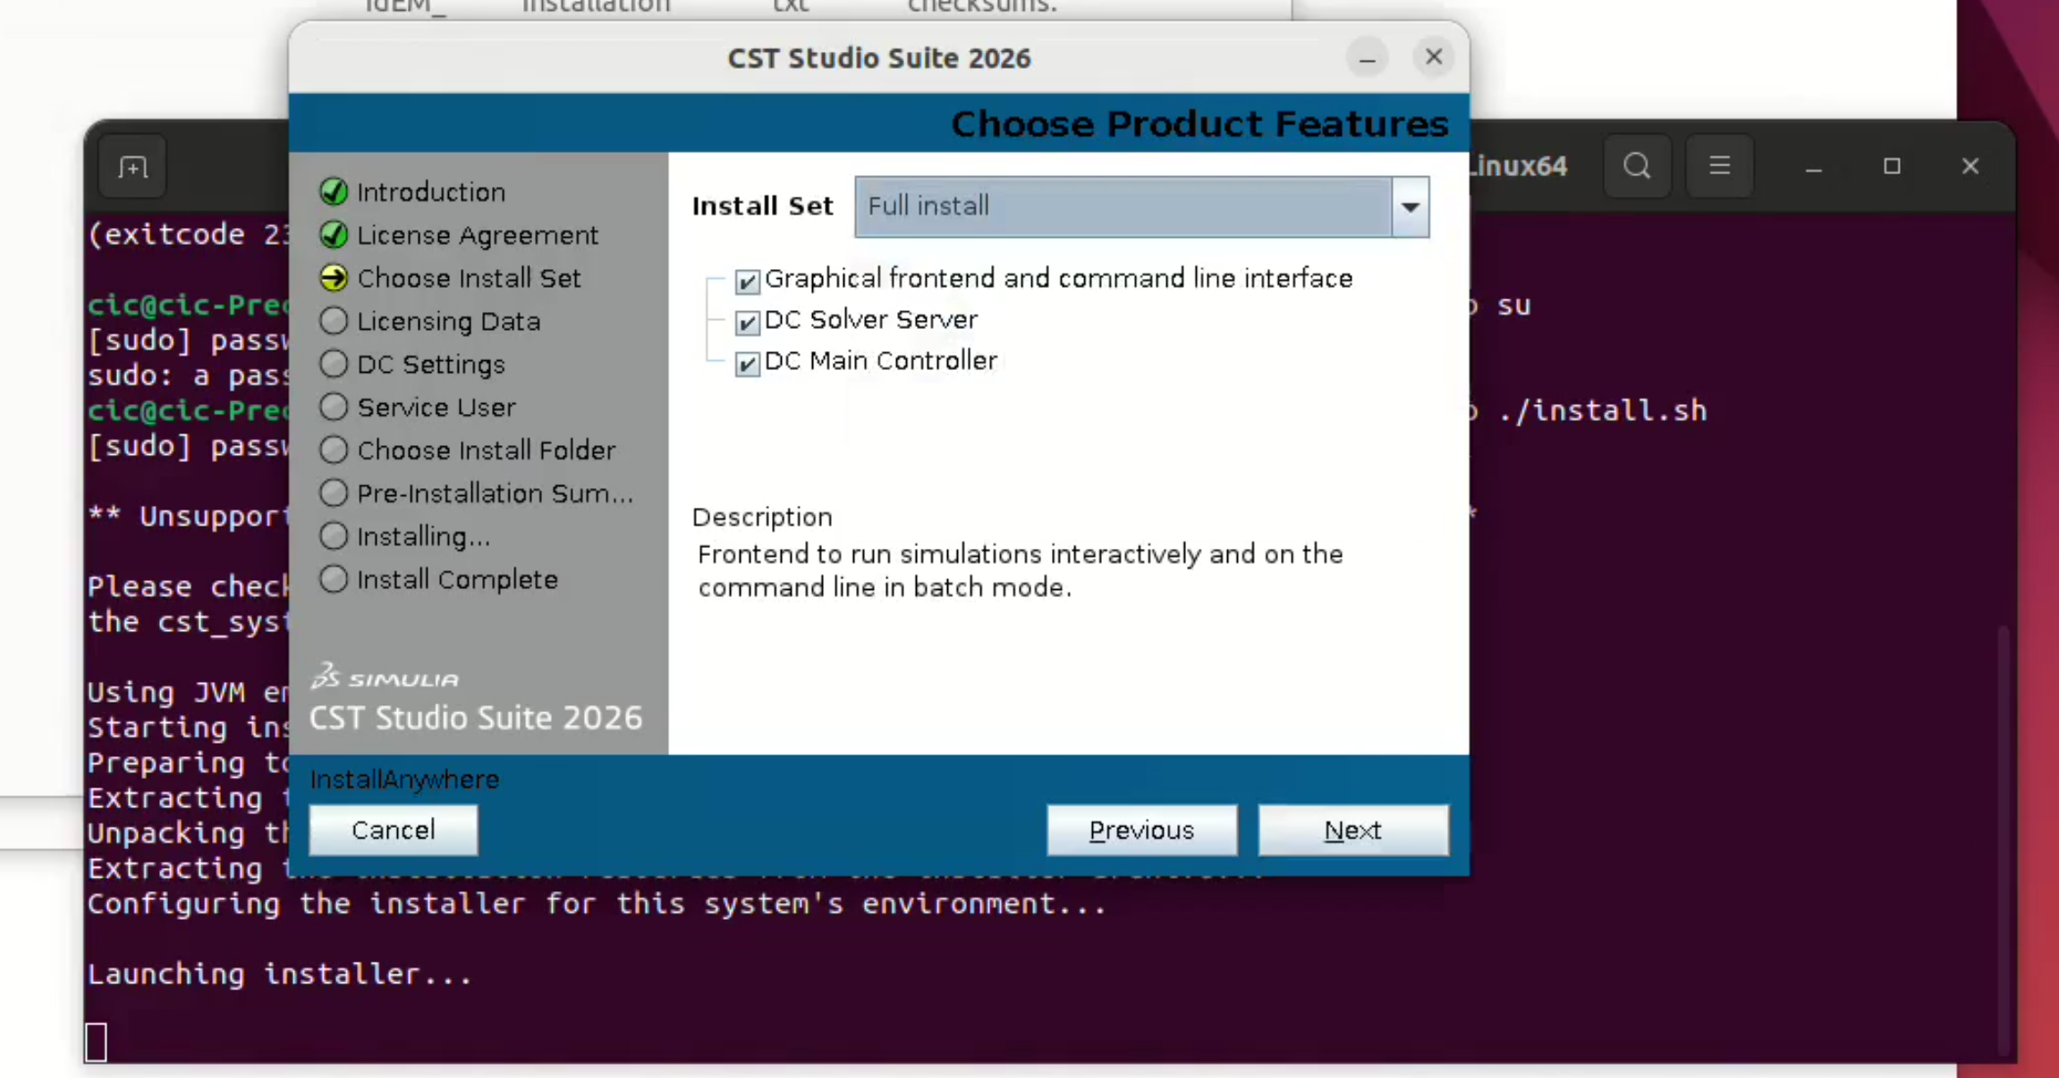
Task: Click the SIMULIA logo in the installer sidebar
Action: pos(385,677)
